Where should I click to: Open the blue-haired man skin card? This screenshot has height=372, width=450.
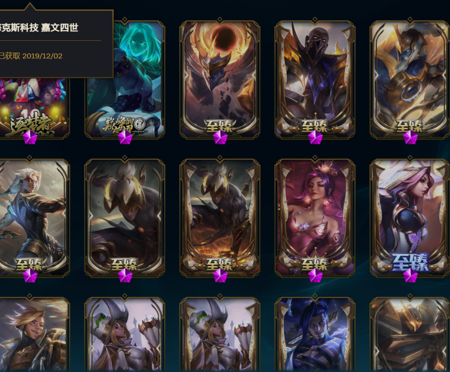pyautogui.click(x=315, y=334)
